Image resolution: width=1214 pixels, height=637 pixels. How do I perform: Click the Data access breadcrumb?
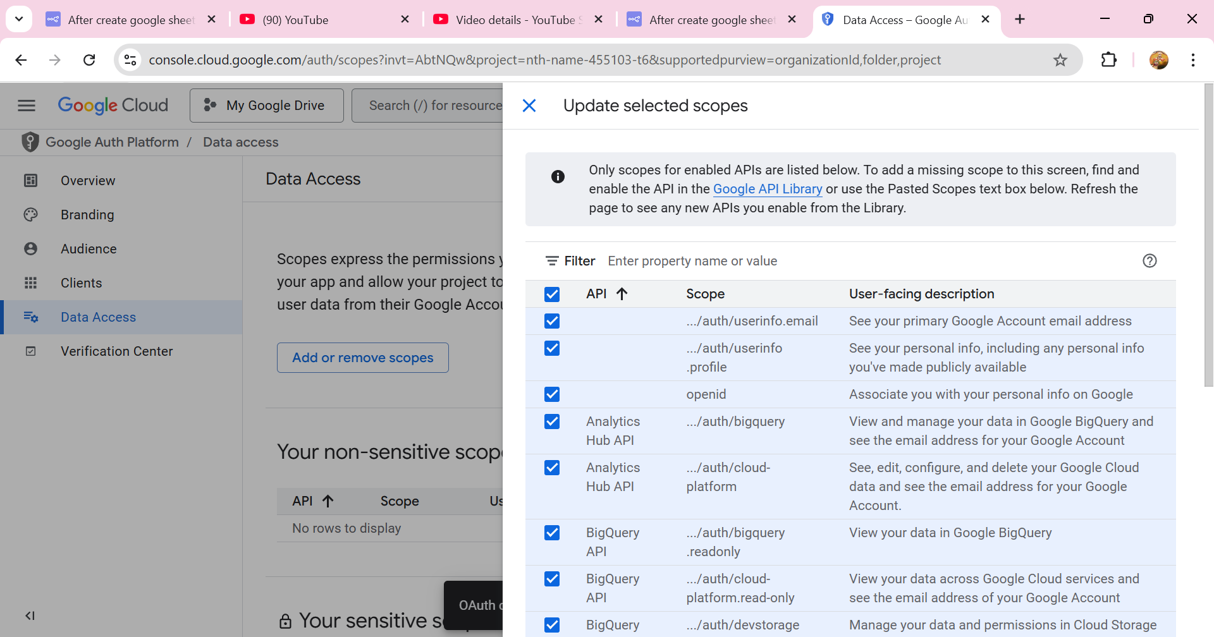tap(240, 142)
